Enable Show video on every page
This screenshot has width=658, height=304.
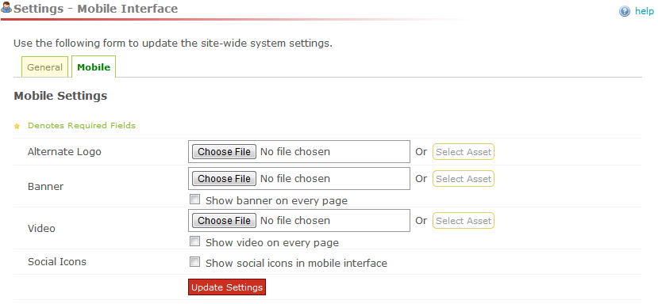click(194, 241)
